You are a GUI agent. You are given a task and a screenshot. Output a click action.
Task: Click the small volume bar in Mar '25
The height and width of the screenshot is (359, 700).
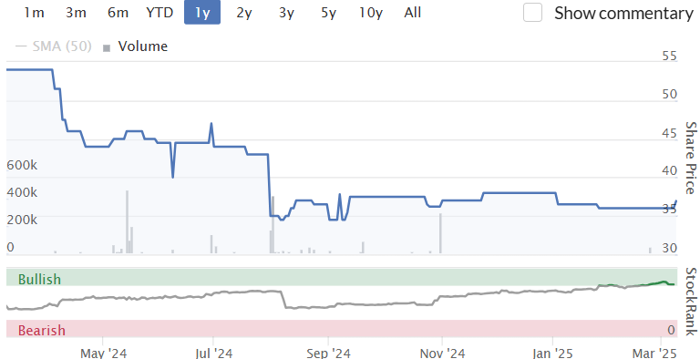[650, 251]
